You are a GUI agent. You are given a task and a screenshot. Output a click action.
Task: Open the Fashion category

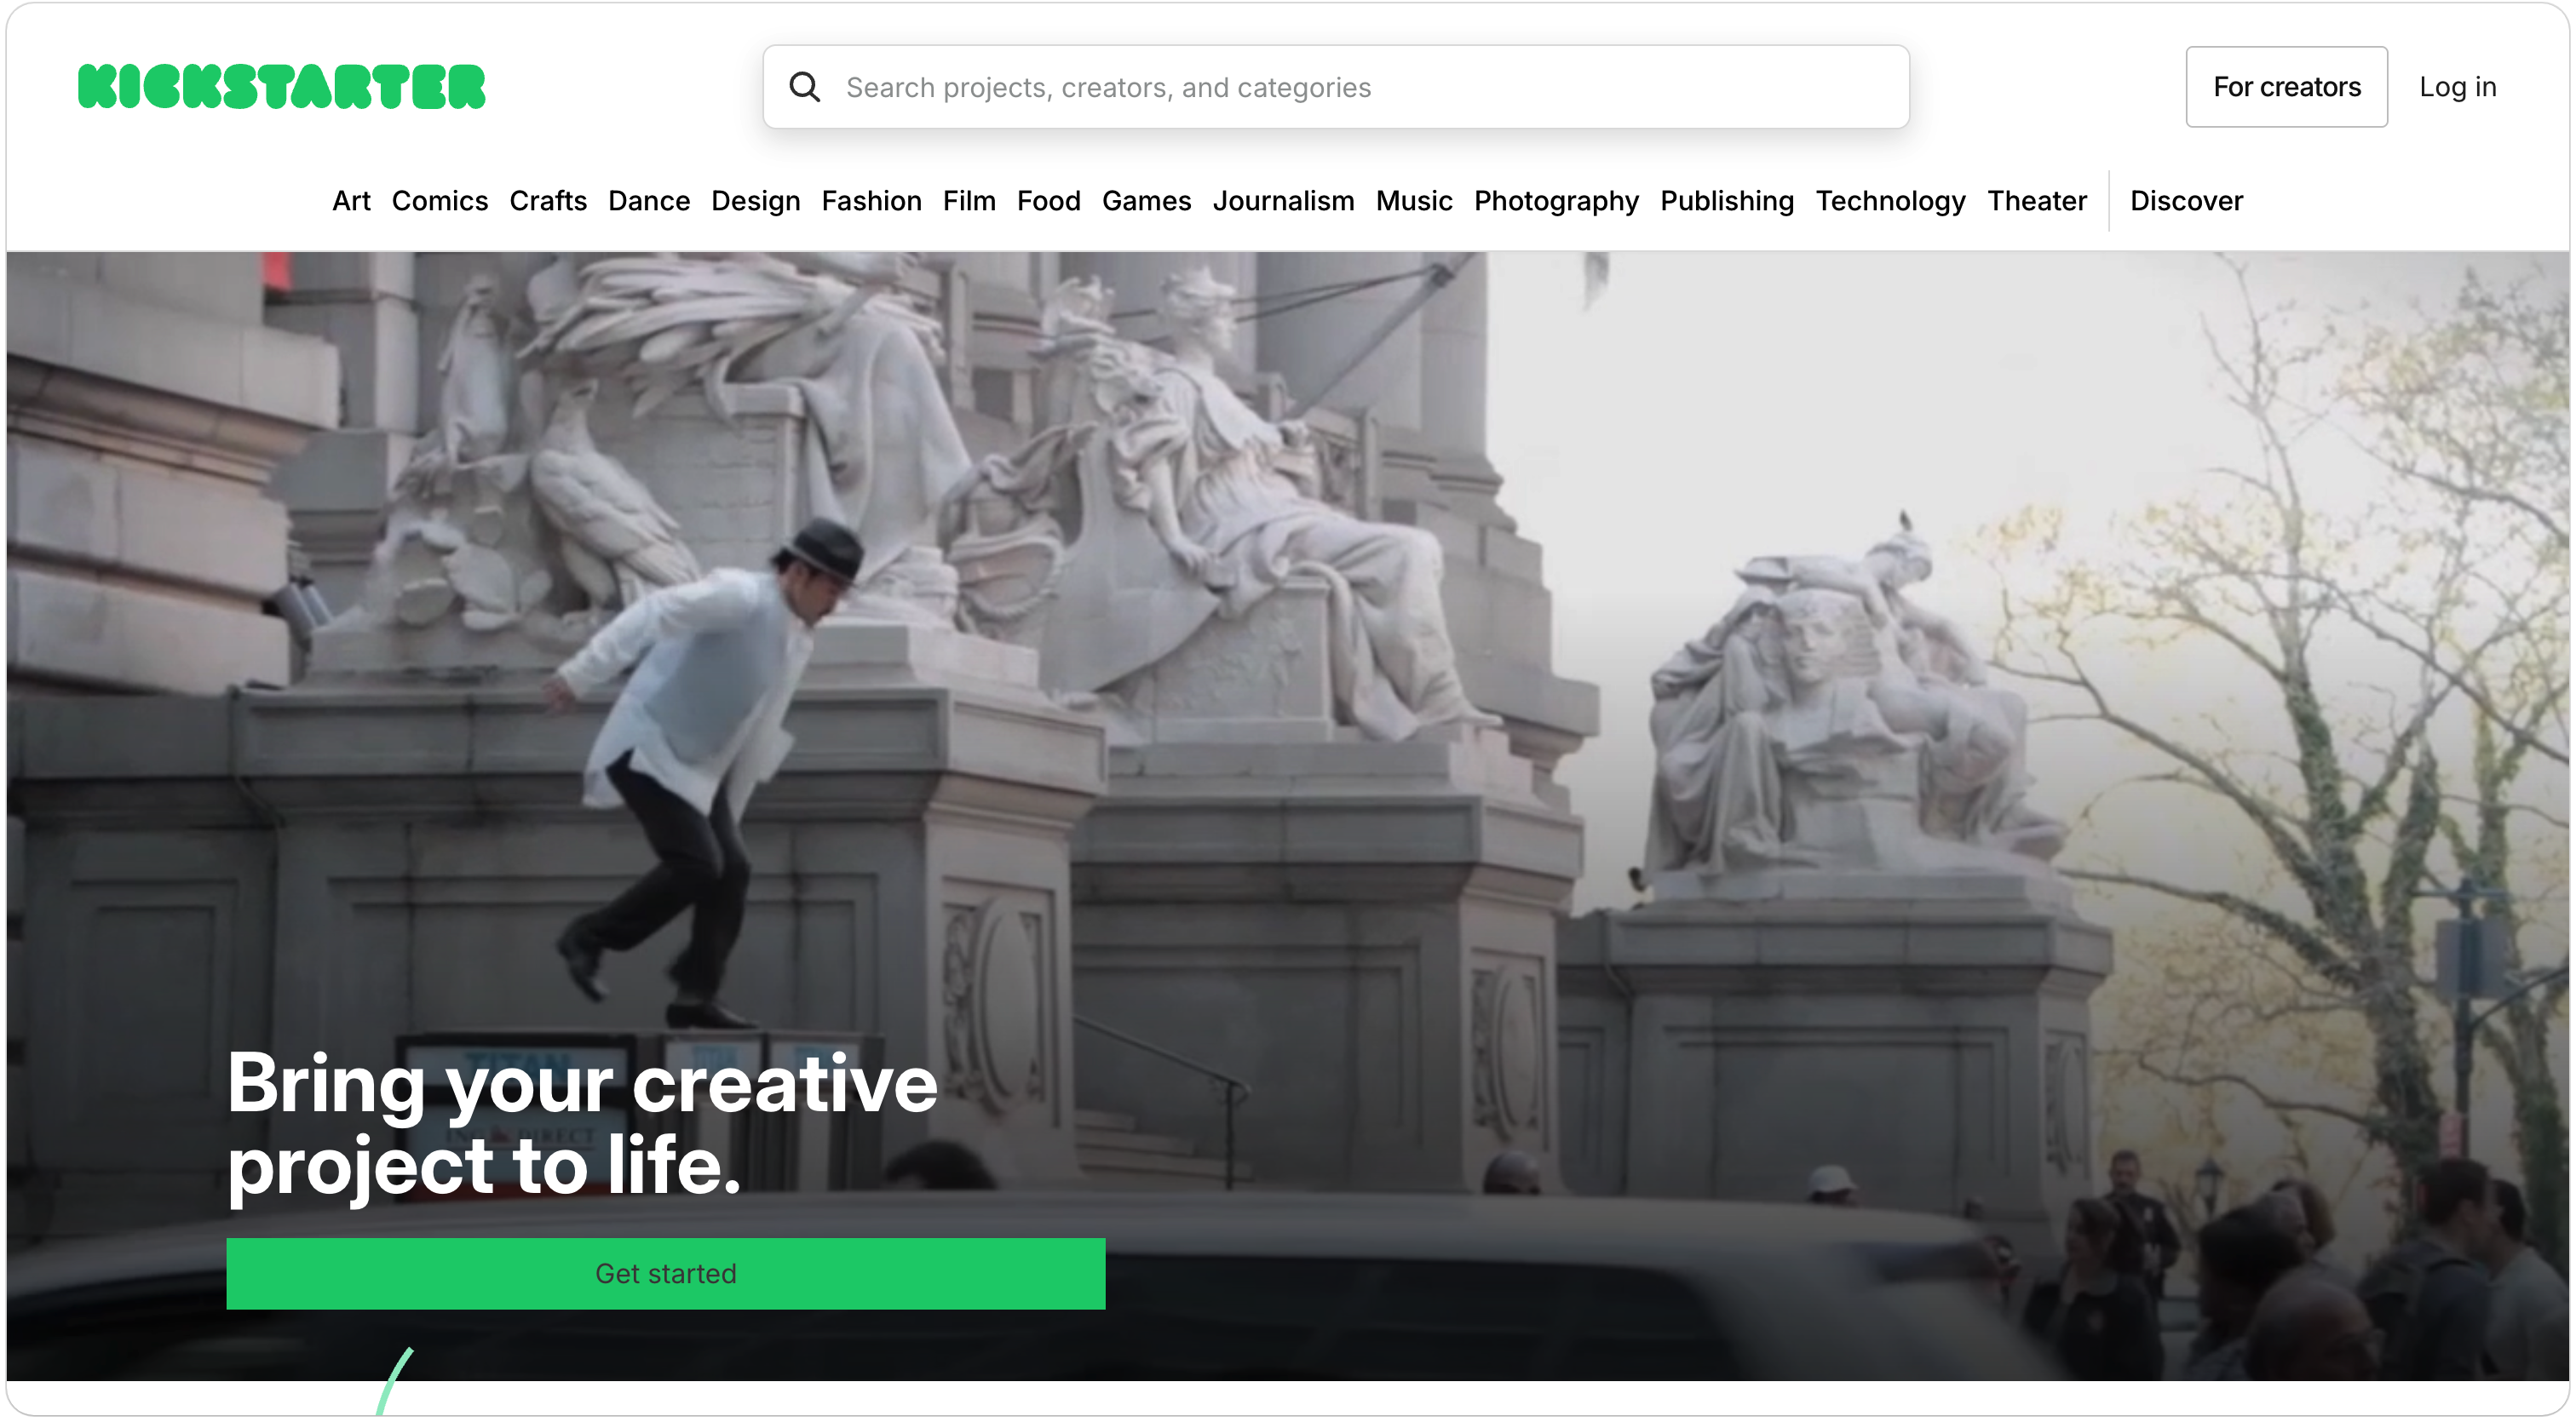point(872,201)
